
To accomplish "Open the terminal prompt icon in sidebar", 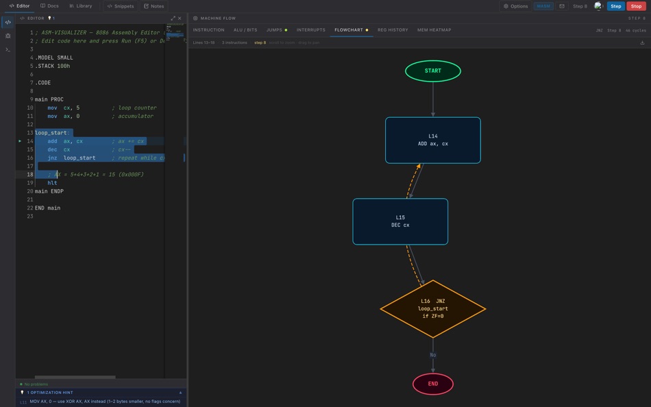I will pos(8,49).
